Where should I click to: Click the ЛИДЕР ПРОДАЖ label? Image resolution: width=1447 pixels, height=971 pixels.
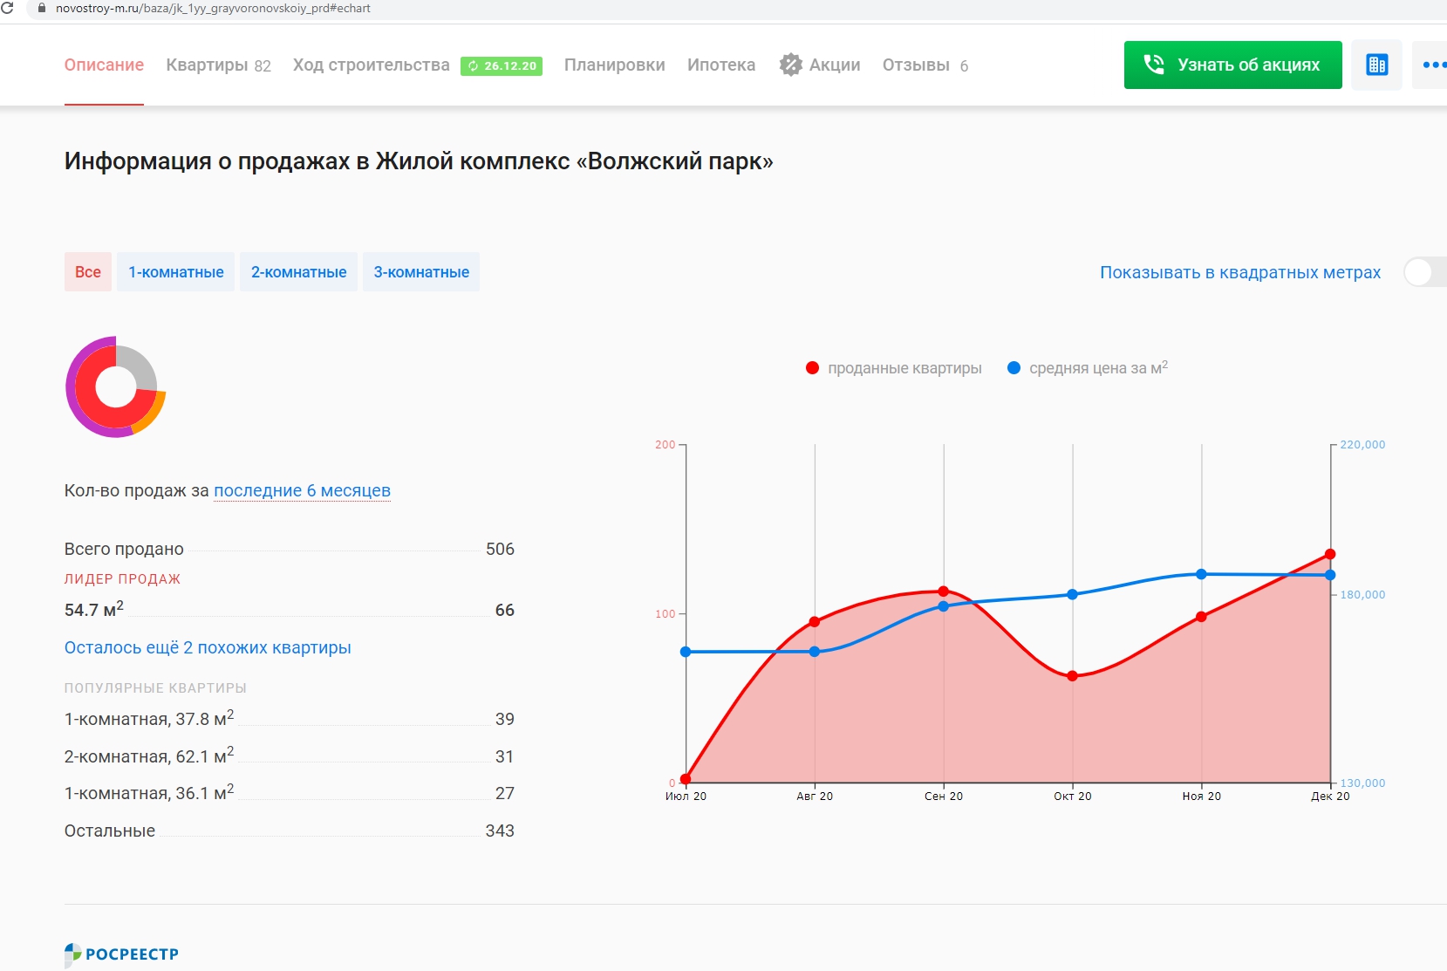tap(122, 579)
